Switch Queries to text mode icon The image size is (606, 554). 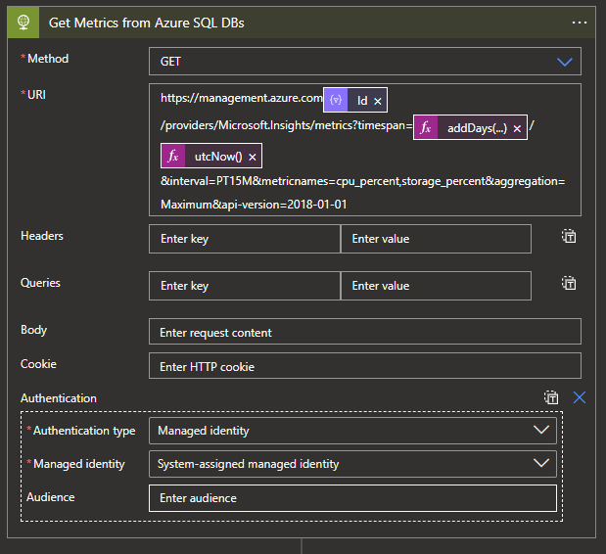click(569, 283)
